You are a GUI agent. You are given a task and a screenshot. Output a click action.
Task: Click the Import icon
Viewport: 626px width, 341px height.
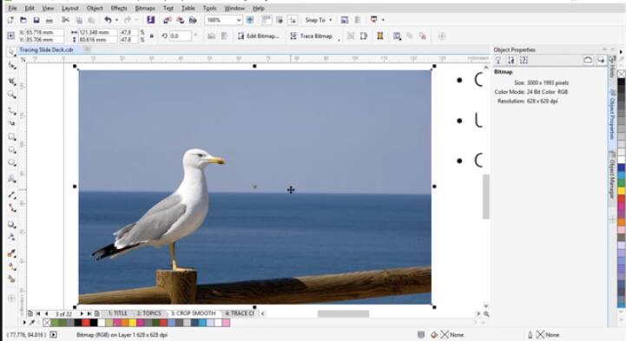(x=167, y=20)
